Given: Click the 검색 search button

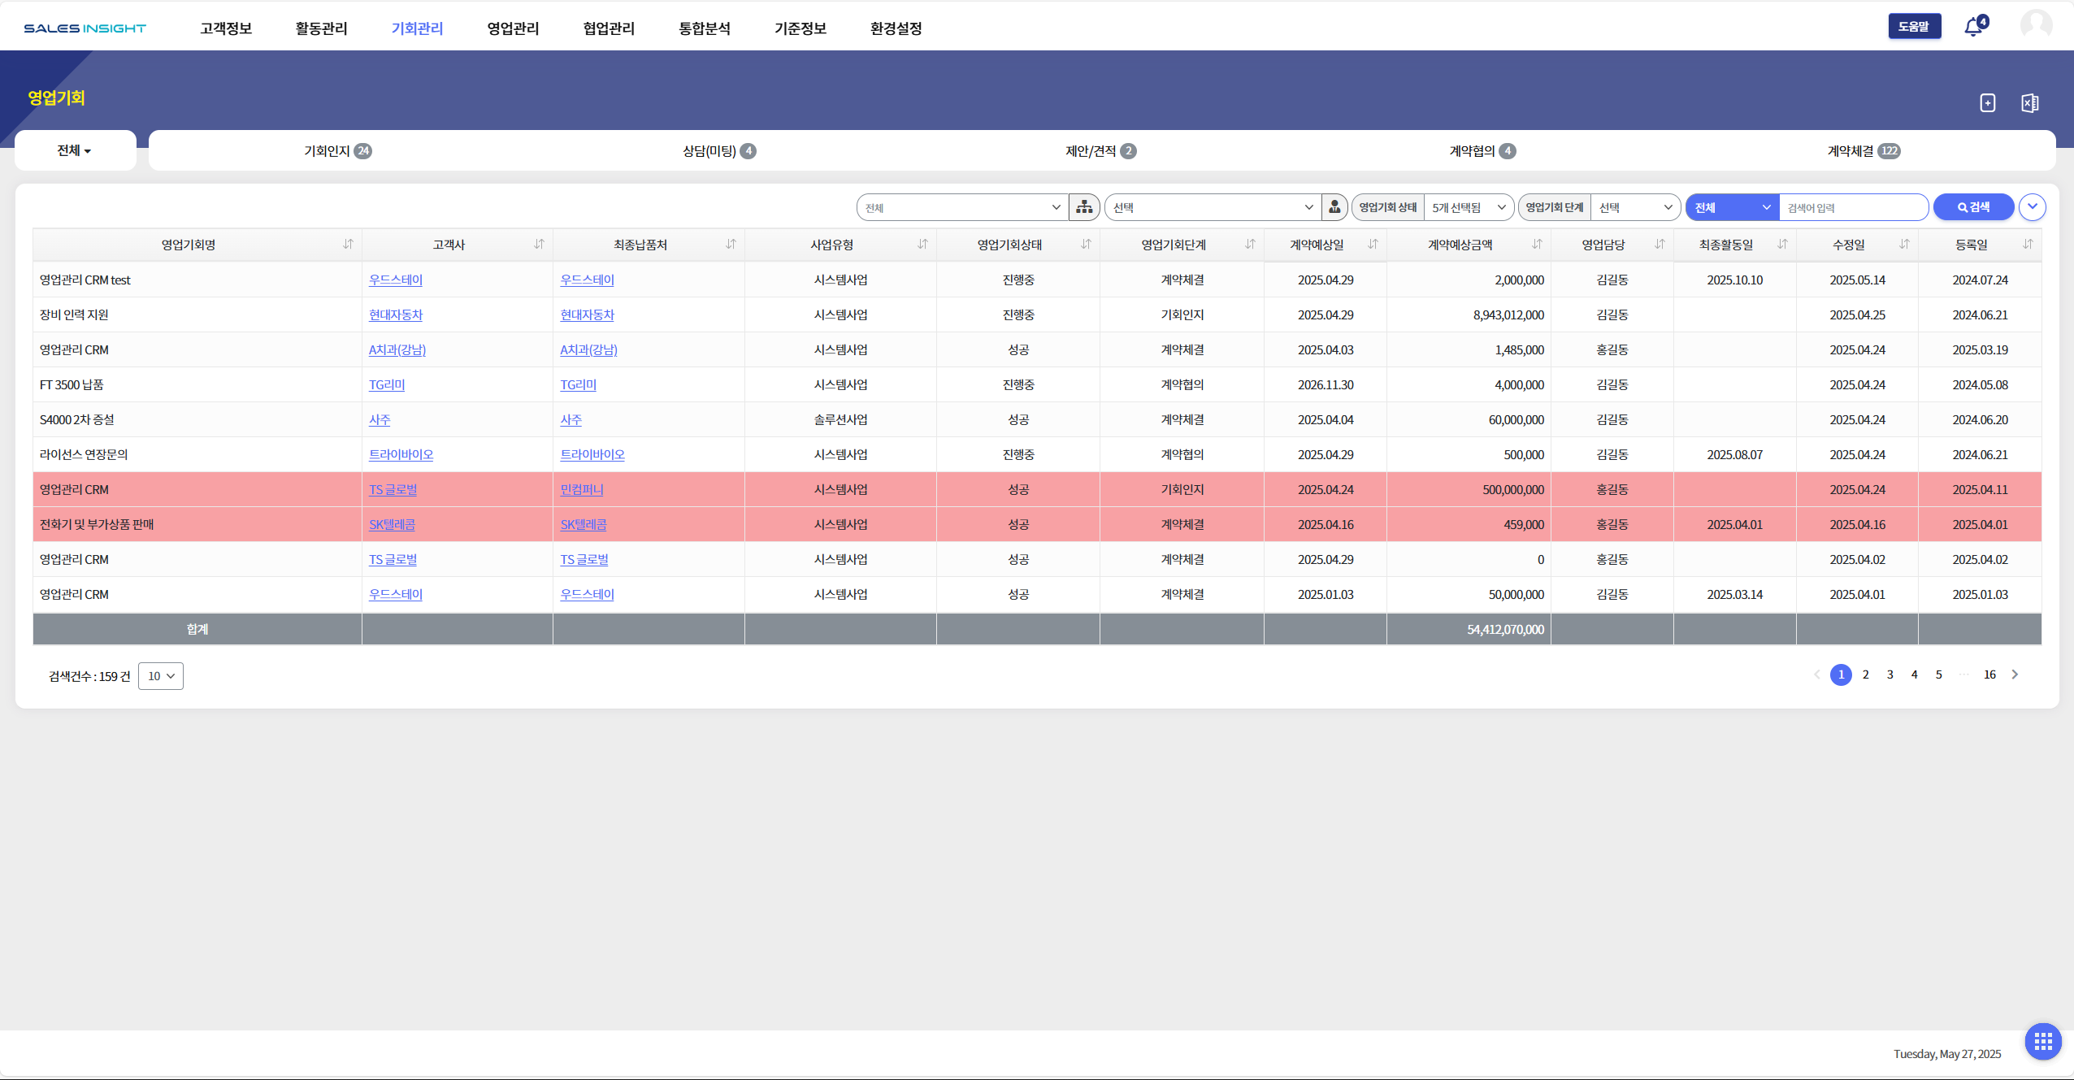Looking at the screenshot, I should coord(1973,207).
